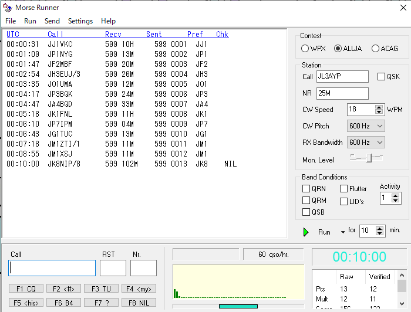The image size is (411, 312).
Task: Open the Run menu
Action: [30, 21]
